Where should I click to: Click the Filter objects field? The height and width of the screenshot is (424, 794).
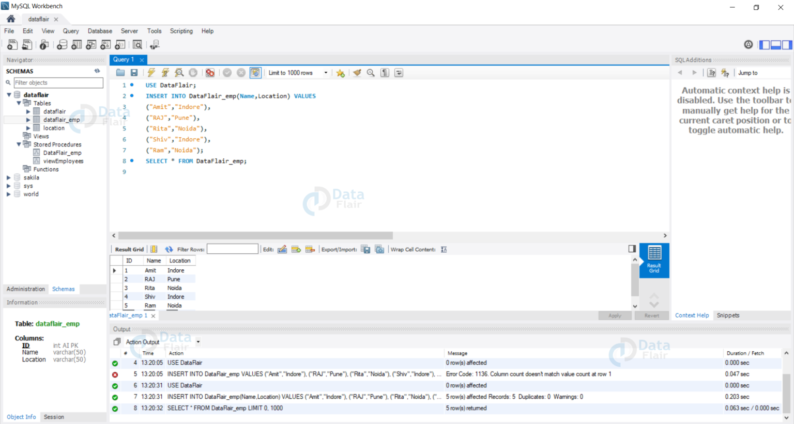point(58,83)
